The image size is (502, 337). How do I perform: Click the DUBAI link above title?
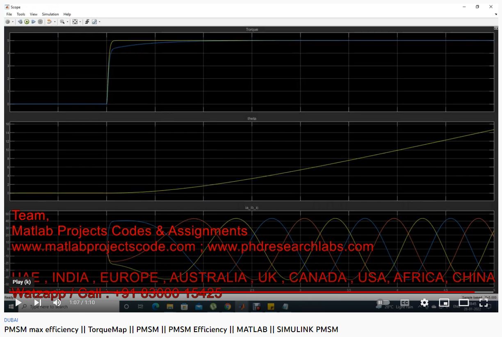tap(11, 320)
